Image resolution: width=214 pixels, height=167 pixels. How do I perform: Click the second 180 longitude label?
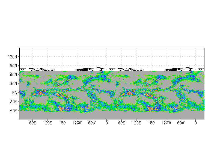151,123
